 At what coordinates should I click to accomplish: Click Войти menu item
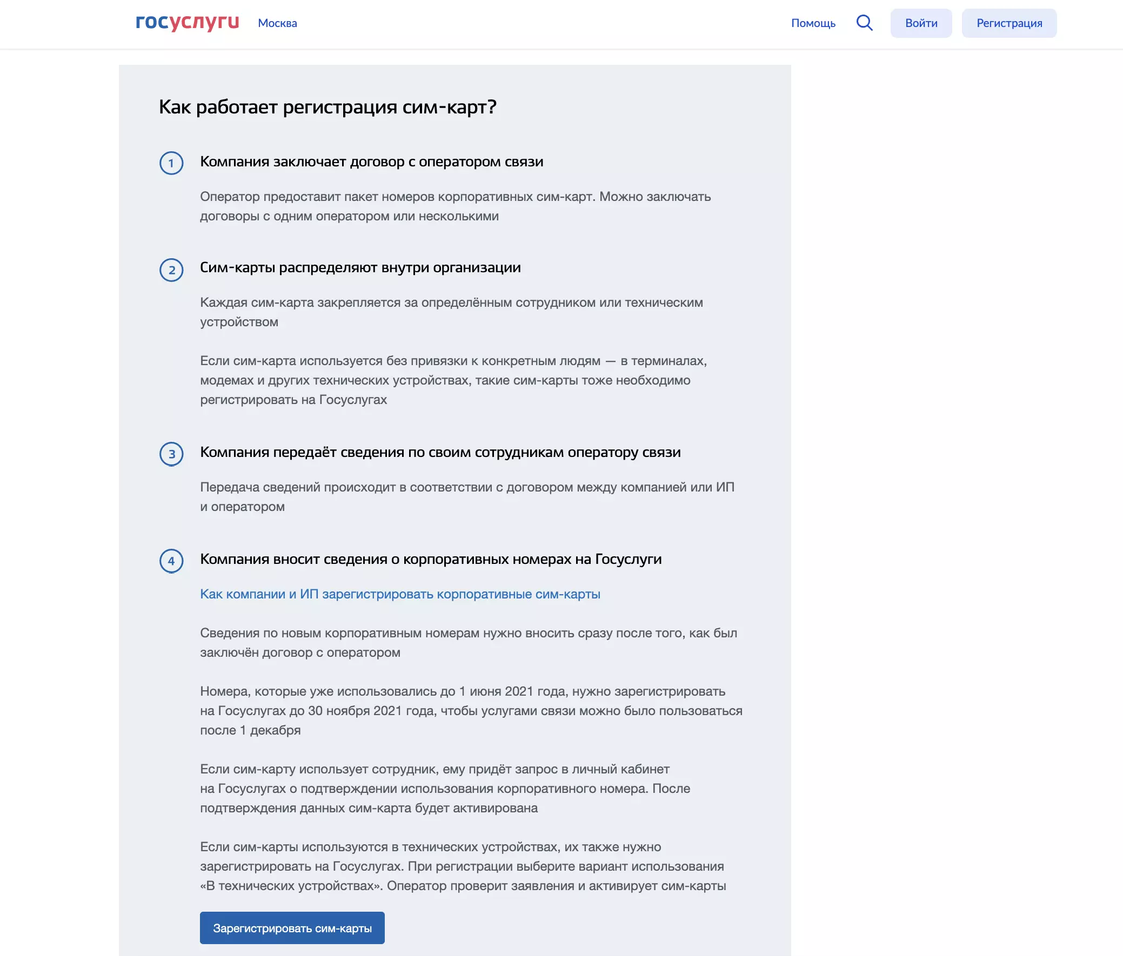921,23
